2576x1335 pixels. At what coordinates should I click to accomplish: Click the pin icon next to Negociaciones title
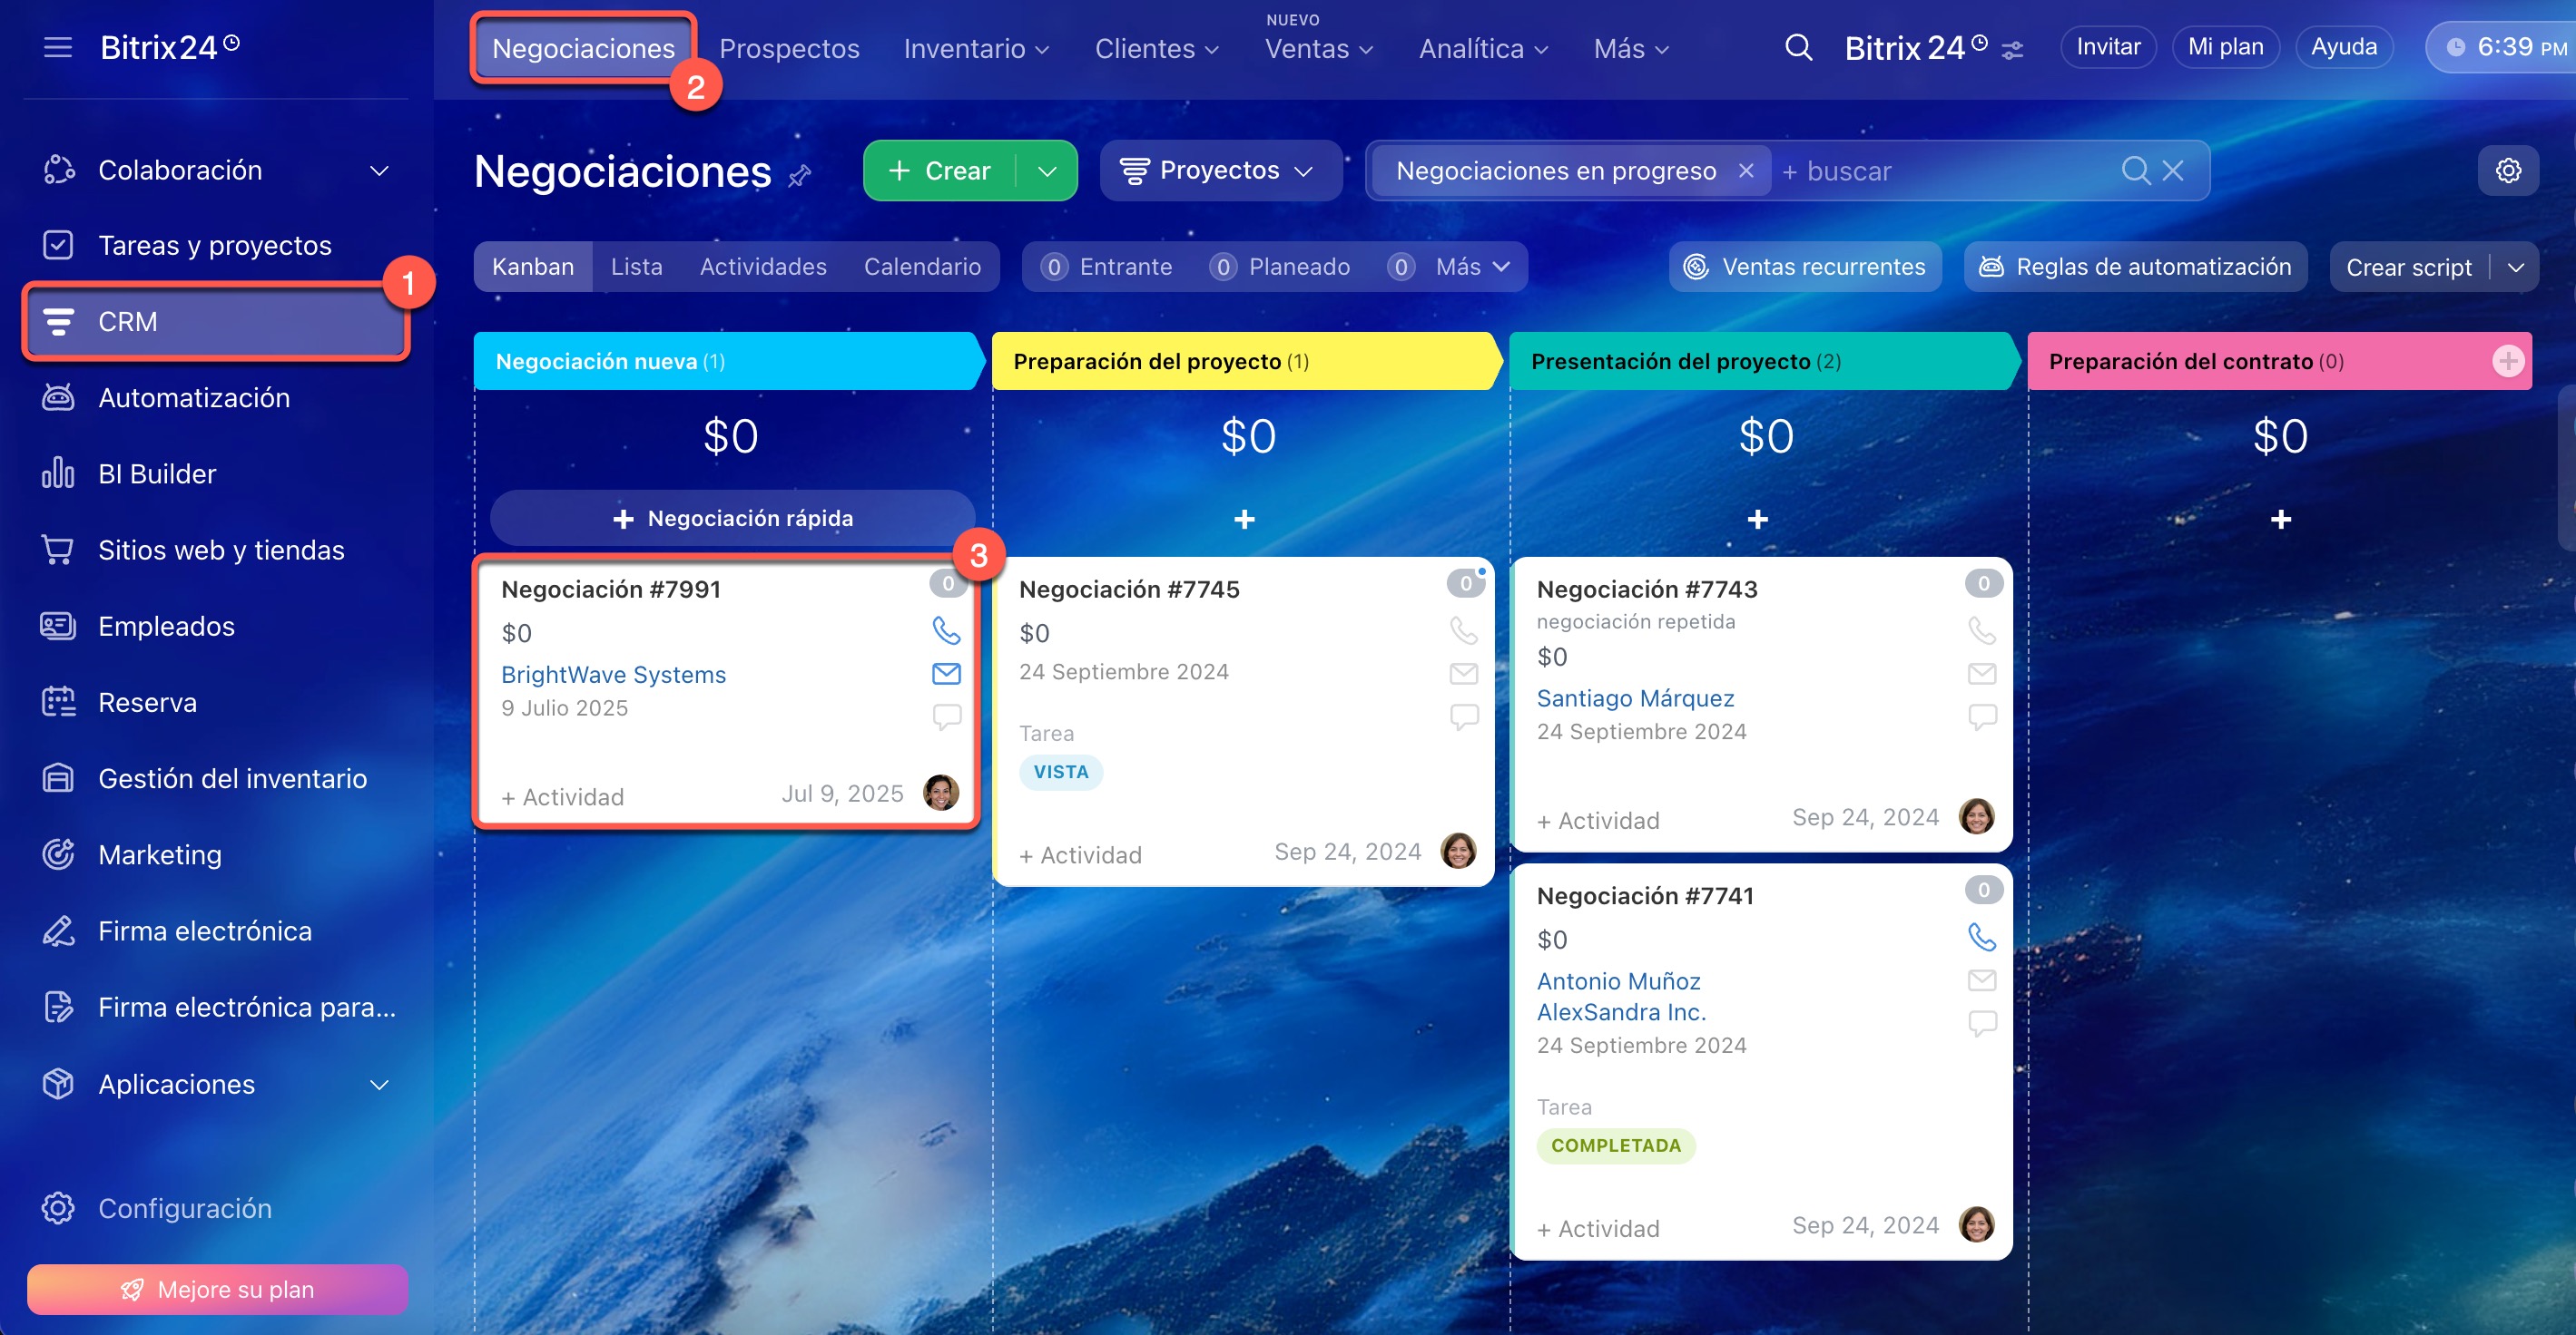click(799, 177)
